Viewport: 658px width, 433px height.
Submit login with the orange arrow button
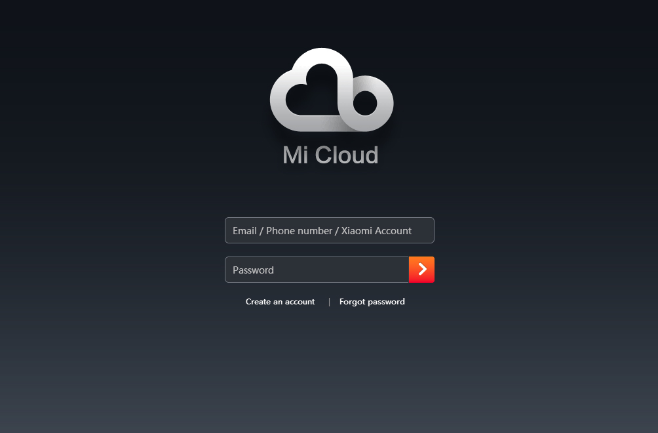pos(422,270)
